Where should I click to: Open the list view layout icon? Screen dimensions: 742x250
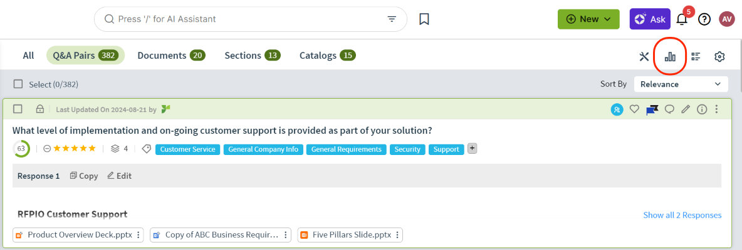pyautogui.click(x=696, y=57)
